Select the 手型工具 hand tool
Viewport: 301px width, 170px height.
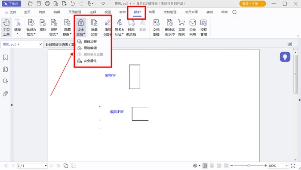(x=6, y=27)
